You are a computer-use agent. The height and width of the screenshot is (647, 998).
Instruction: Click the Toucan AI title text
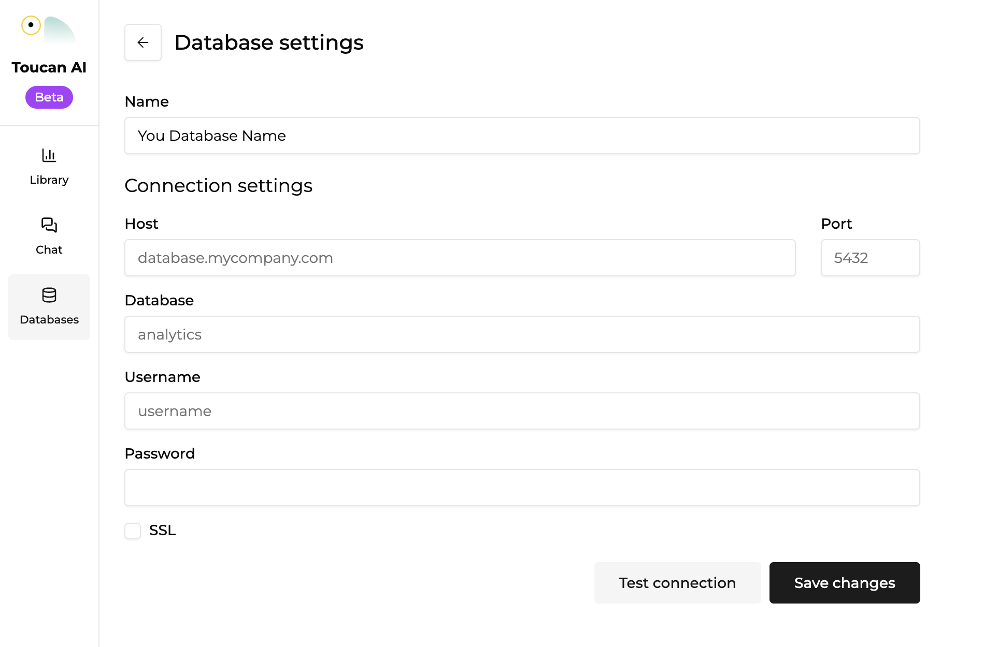click(x=49, y=67)
